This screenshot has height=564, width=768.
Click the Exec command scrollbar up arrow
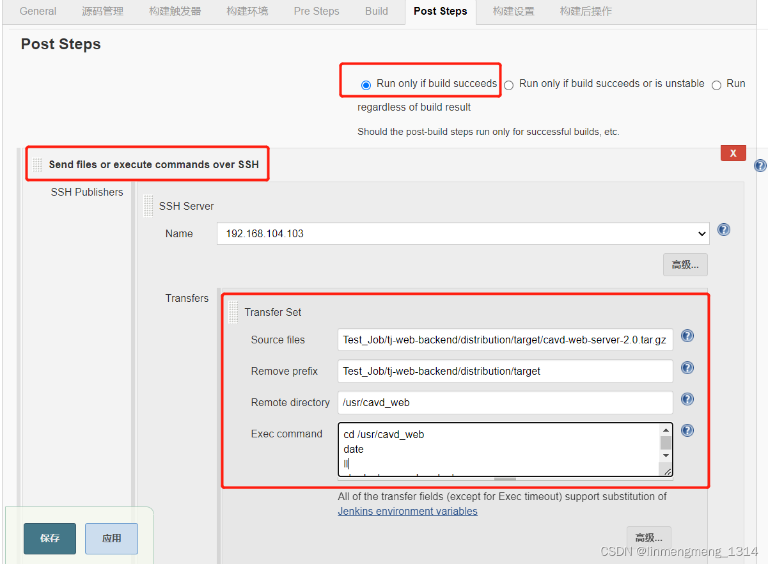click(666, 430)
